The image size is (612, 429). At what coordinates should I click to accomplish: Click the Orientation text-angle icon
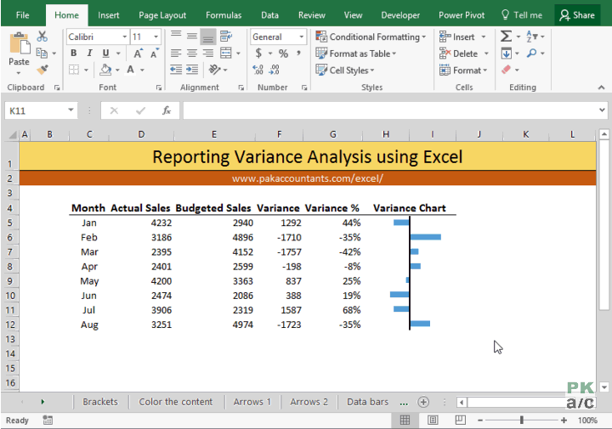(215, 70)
